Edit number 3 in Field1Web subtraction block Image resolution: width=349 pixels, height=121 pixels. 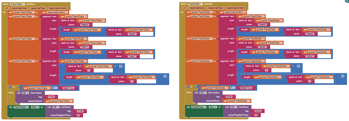point(165,76)
